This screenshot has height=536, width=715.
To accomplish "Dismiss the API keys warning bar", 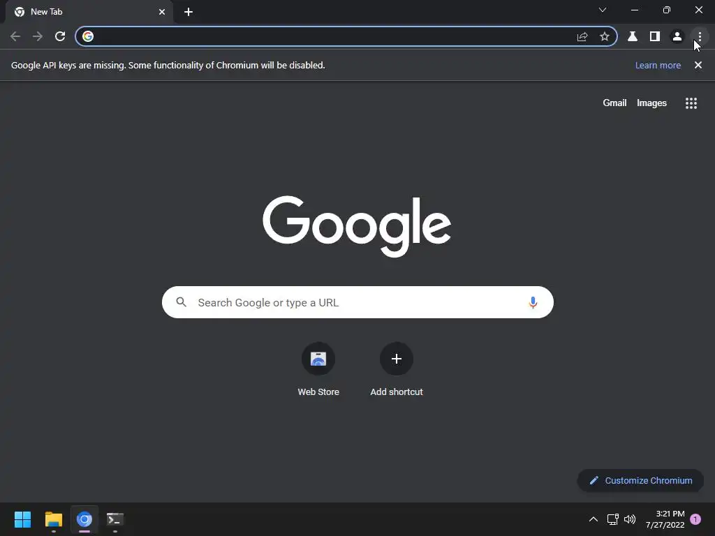I will coord(698,65).
